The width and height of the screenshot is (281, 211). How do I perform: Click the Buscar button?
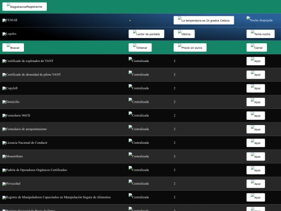pos(13,47)
